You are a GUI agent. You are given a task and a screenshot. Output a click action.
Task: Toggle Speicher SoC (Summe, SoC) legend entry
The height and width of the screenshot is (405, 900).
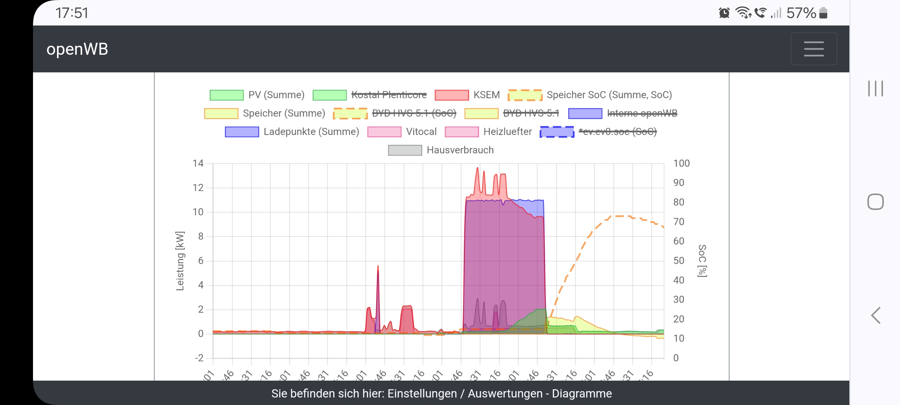[609, 95]
